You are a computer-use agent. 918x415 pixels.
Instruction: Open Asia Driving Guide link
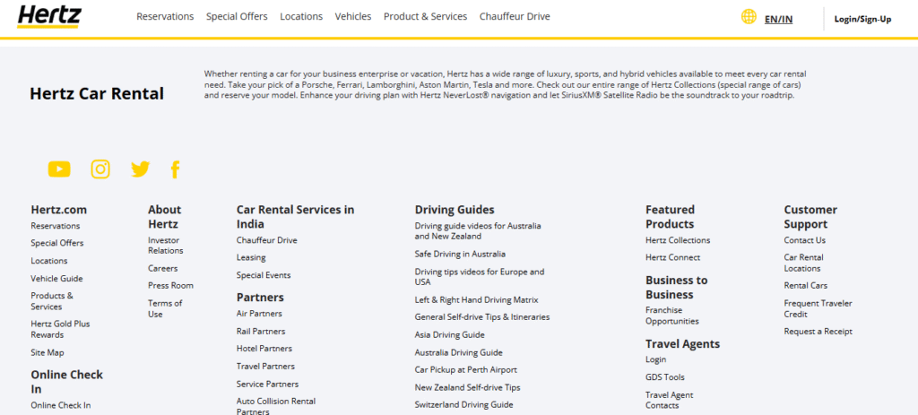click(450, 335)
